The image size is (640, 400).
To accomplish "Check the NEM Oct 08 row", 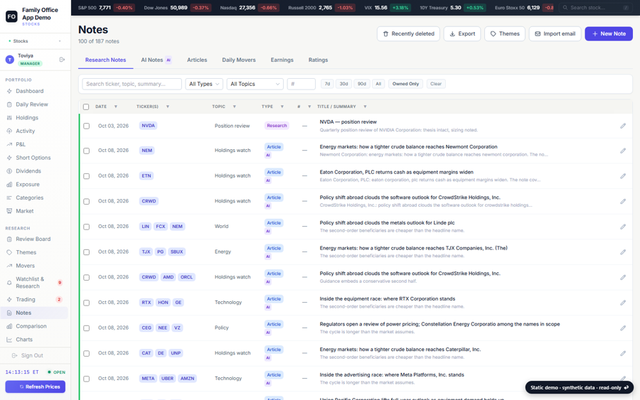I will point(86,151).
